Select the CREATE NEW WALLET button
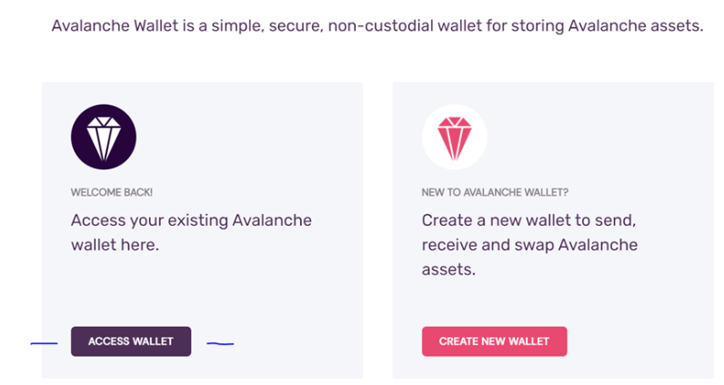The width and height of the screenshot is (724, 385). click(x=494, y=341)
